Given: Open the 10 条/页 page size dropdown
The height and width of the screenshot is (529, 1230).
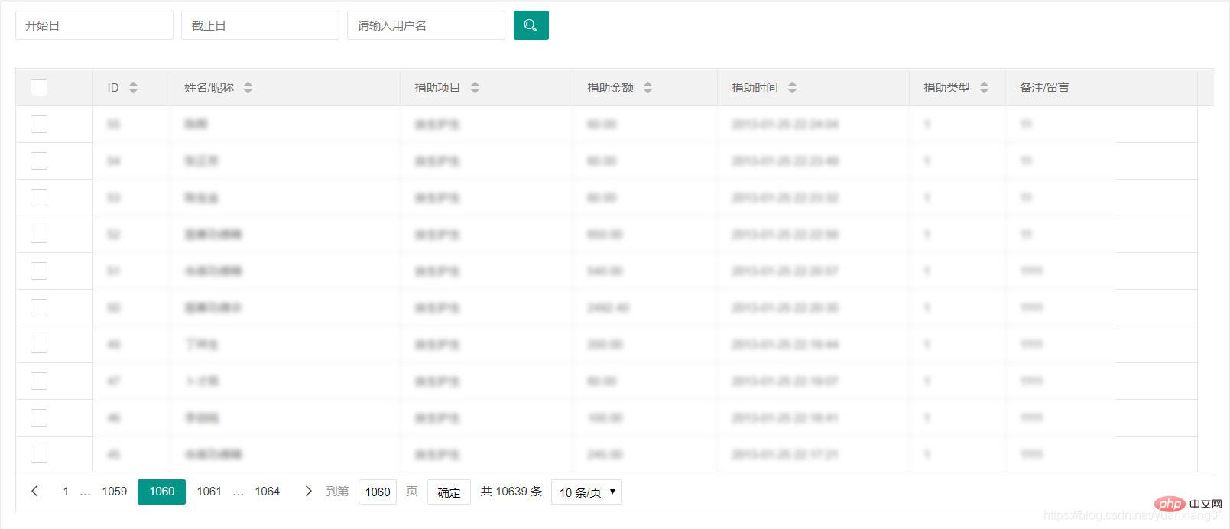Looking at the screenshot, I should click(586, 492).
